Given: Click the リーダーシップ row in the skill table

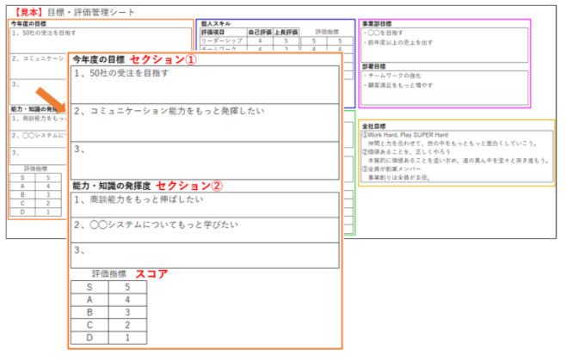Looking at the screenshot, I should click(220, 40).
